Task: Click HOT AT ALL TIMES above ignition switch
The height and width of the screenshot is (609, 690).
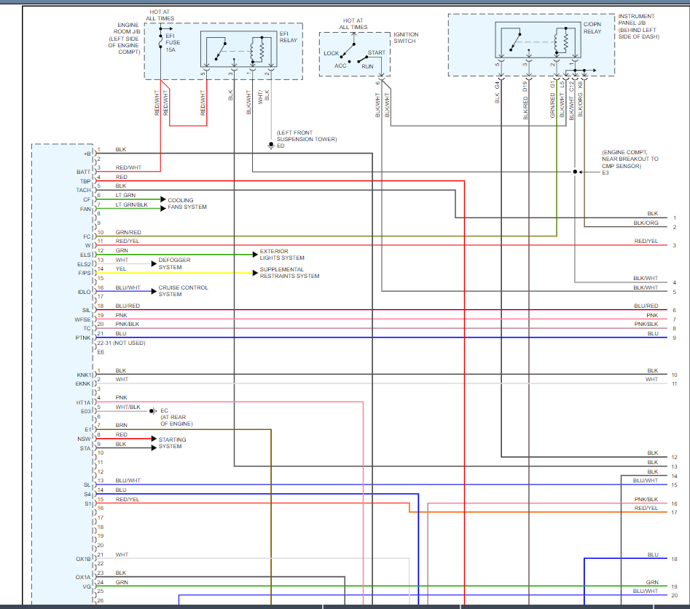Action: [353, 24]
